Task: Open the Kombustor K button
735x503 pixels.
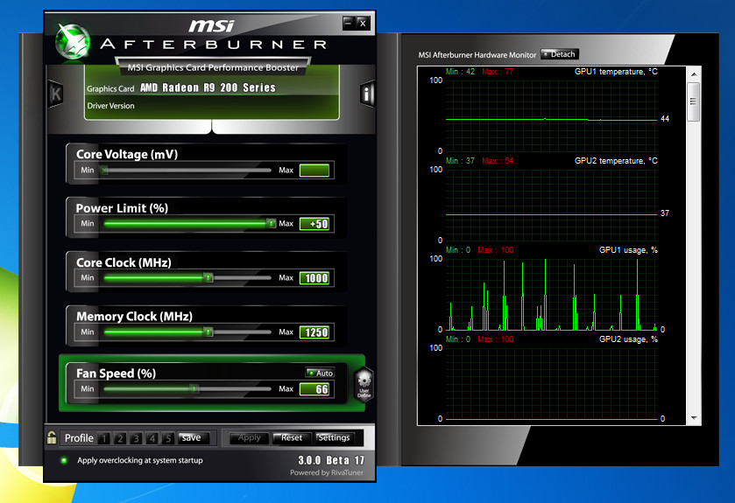Action: click(x=56, y=94)
